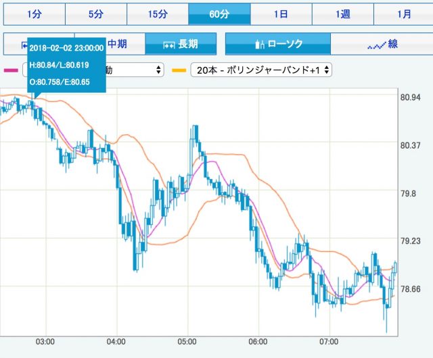Screen dimensions: 433x358
Task: Click the 長期 long-term range icon
Action: [x=181, y=45]
